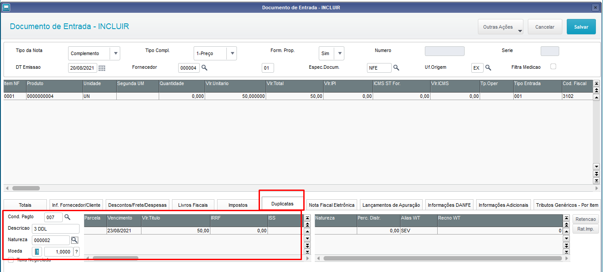Click the Natureza field 000002

51,240
